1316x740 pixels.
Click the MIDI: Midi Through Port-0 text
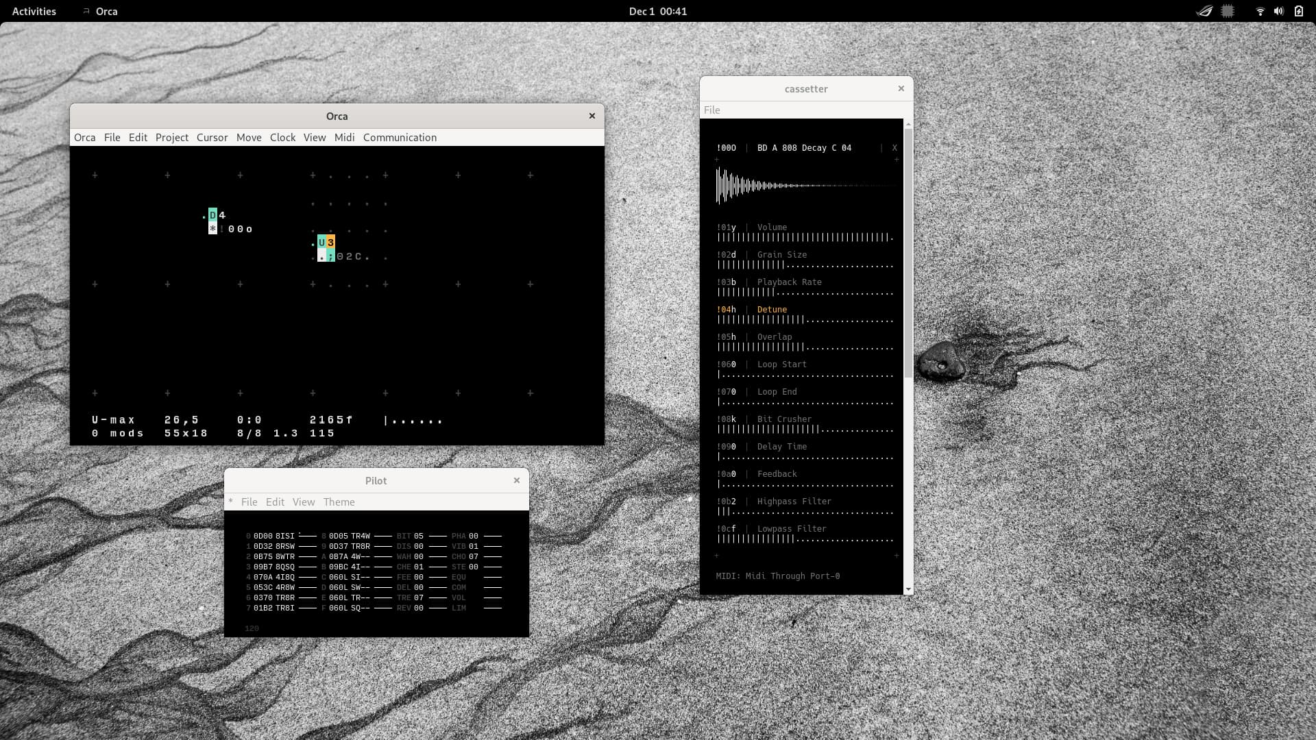click(x=778, y=576)
